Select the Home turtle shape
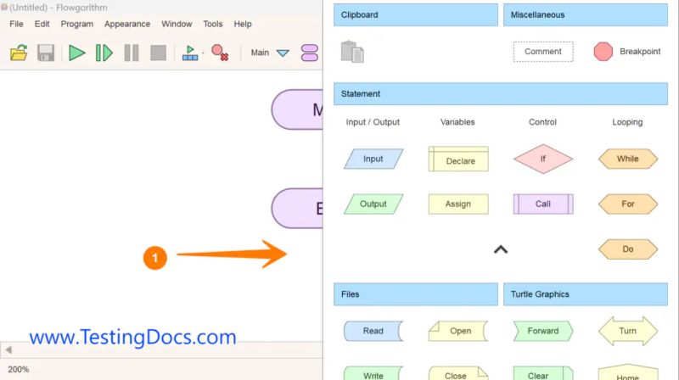Image resolution: width=679 pixels, height=380 pixels. (628, 374)
